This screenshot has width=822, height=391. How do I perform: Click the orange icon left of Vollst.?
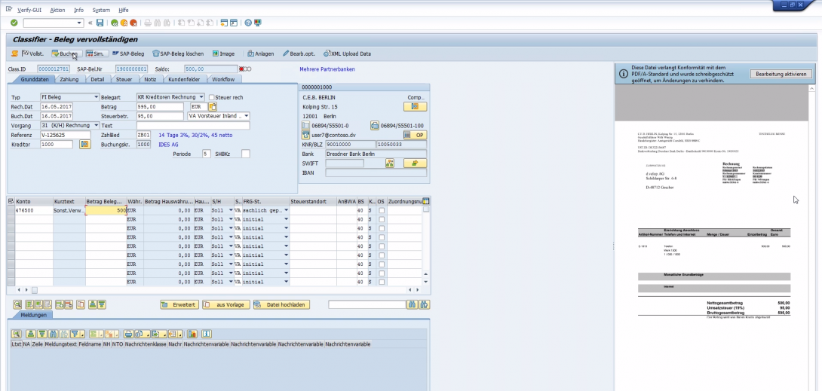click(x=14, y=53)
